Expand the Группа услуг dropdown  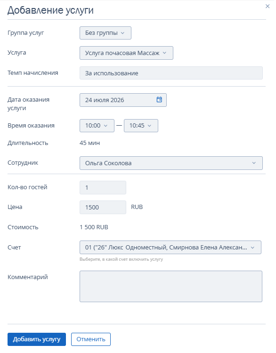(x=106, y=33)
